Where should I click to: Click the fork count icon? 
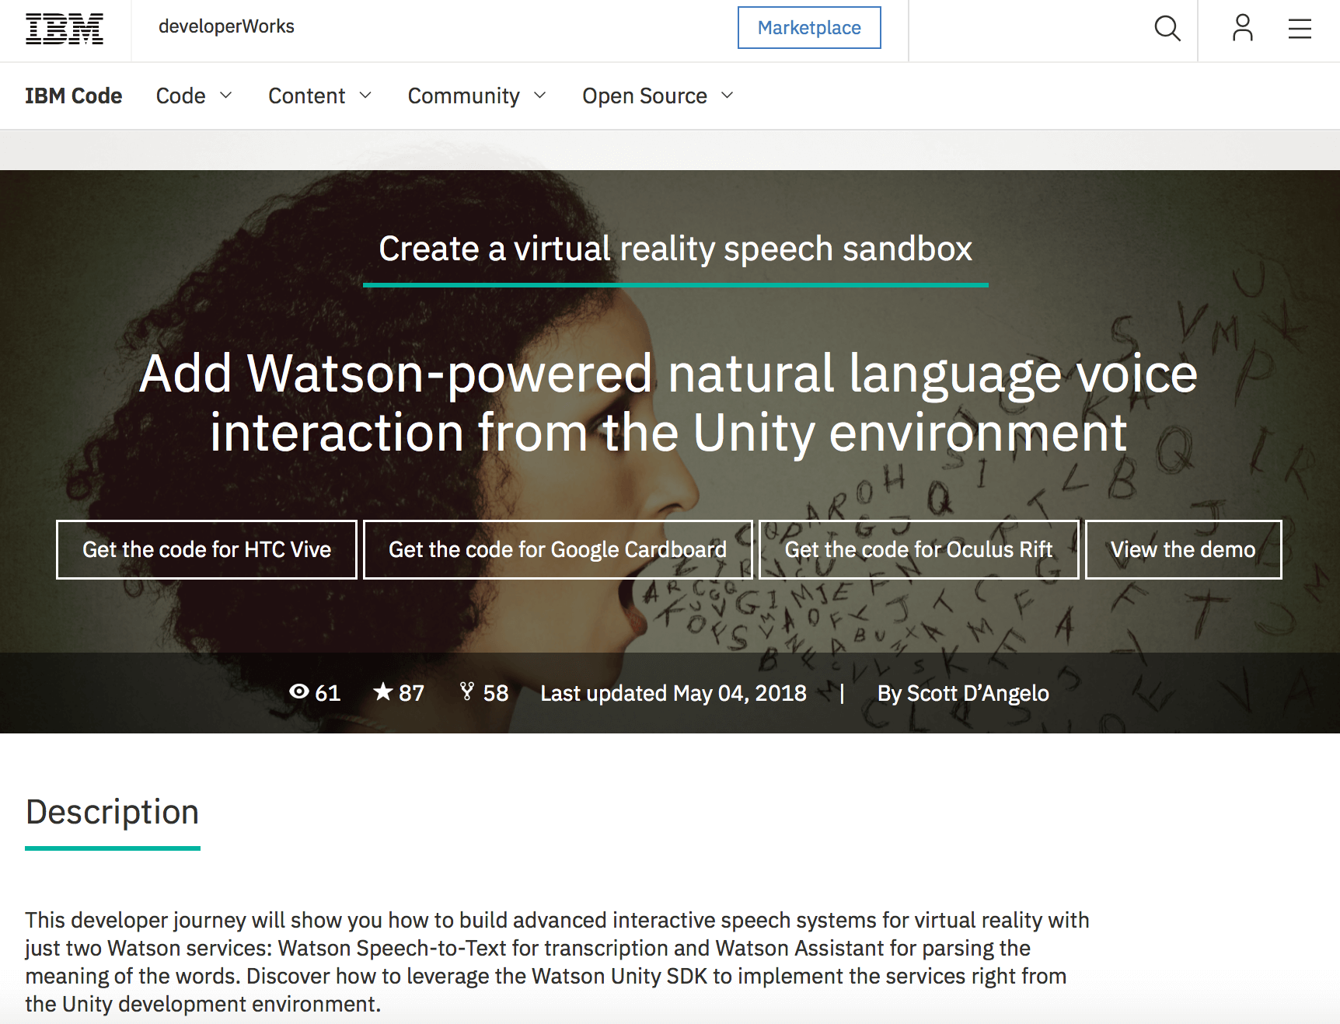(x=467, y=691)
